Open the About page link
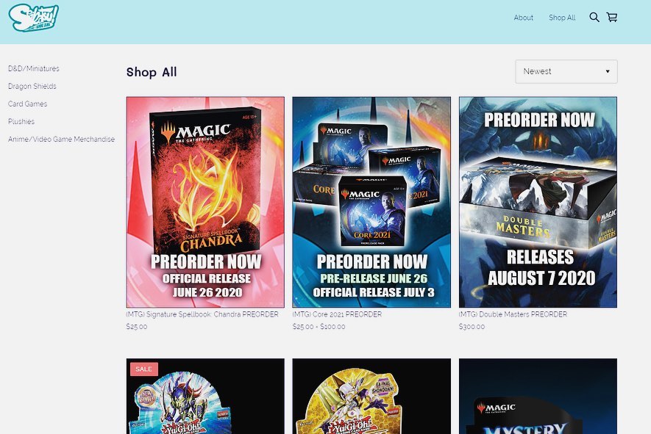This screenshot has width=651, height=434. point(523,18)
